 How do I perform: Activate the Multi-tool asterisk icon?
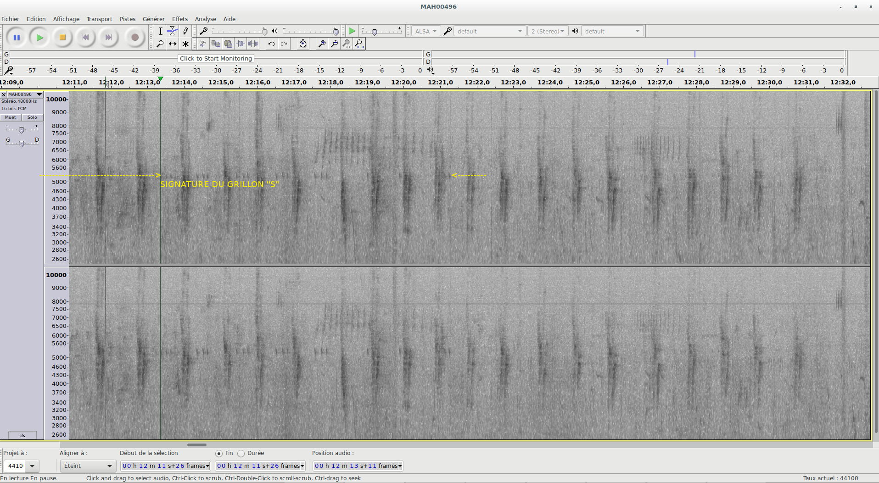(x=185, y=44)
